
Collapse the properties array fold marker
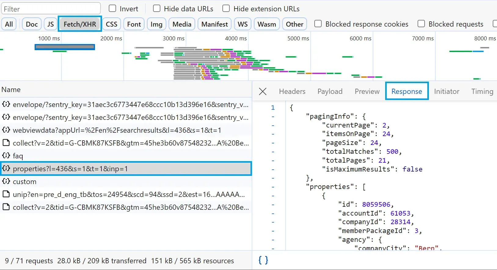pyautogui.click(x=273, y=187)
